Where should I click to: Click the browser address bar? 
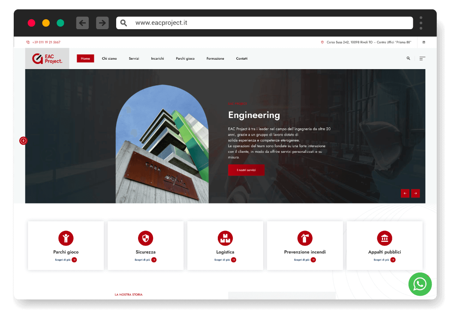[x=265, y=23]
